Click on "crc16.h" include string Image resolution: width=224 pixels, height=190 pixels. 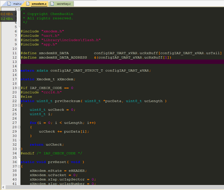tap(52, 92)
